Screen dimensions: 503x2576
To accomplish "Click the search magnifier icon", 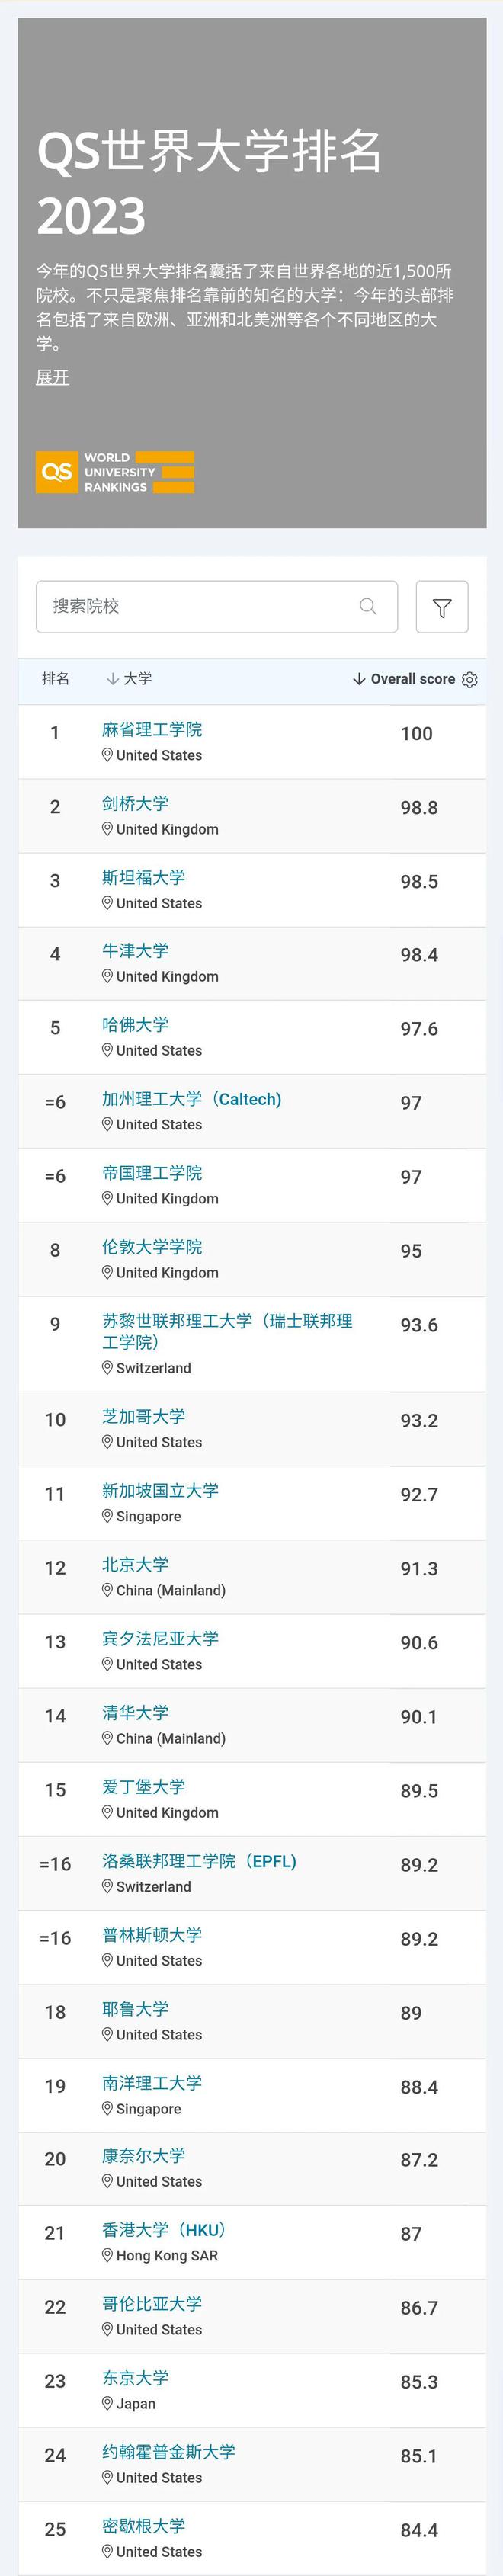I will pyautogui.click(x=368, y=606).
